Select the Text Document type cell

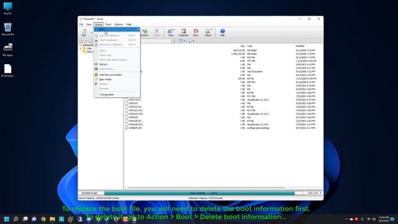255,72
